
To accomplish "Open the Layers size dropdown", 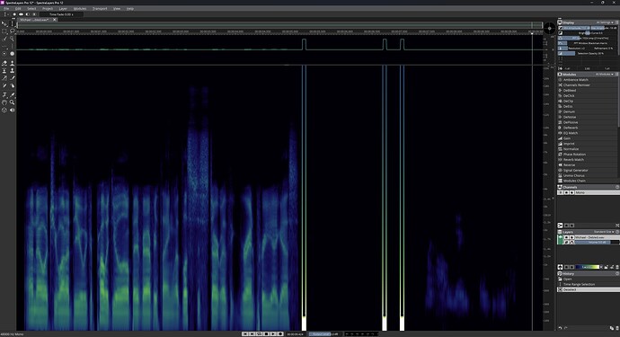I will tap(604, 232).
